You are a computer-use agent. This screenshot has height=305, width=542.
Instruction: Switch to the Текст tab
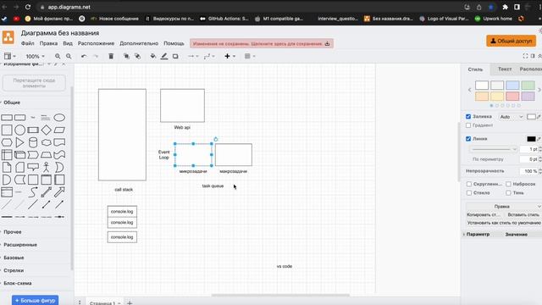[x=505, y=69]
